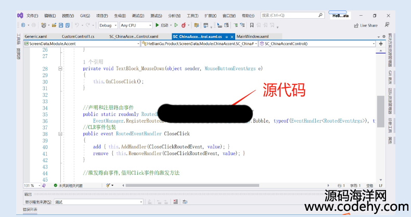This screenshot has width=411, height=217.
Task: Open the feedback person icon
Action: click(387, 25)
